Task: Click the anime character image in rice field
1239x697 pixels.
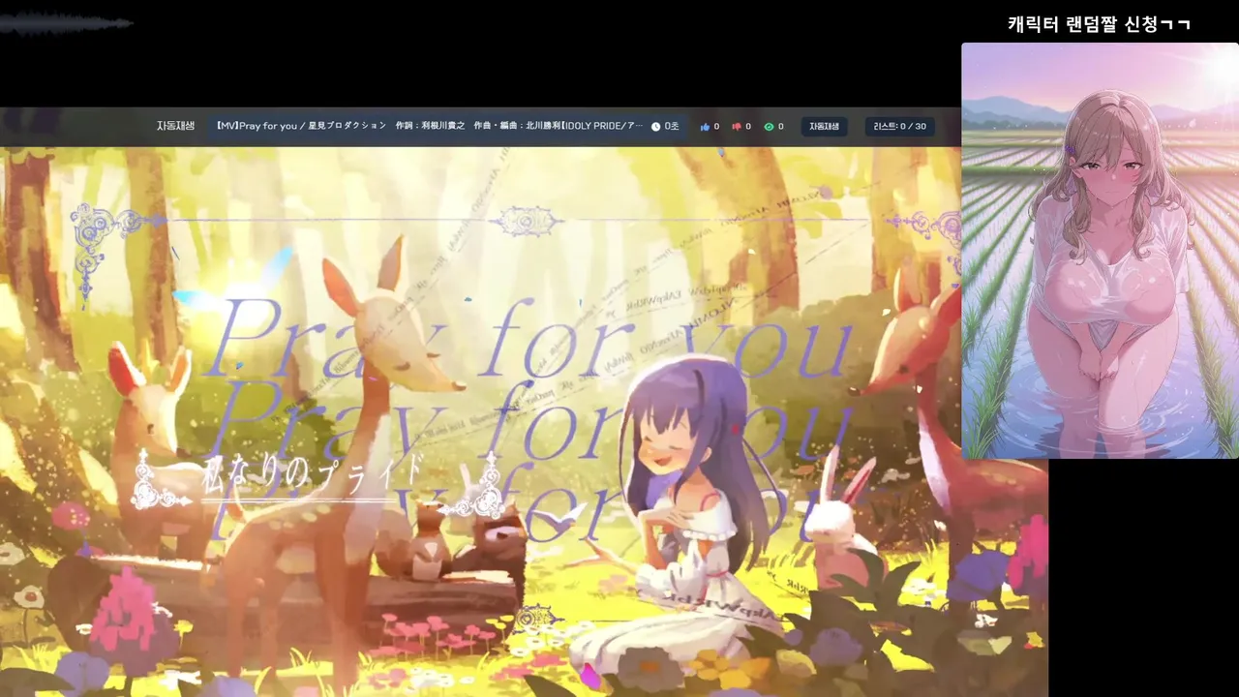Action: click(1100, 251)
